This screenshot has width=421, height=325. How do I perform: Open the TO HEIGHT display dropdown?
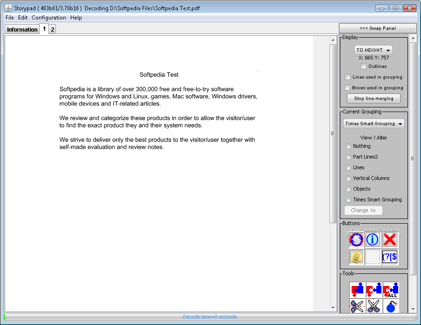click(x=373, y=50)
